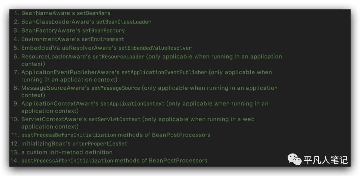
Task: Click the postProcessAfterInitialization method text
Action: [67, 161]
